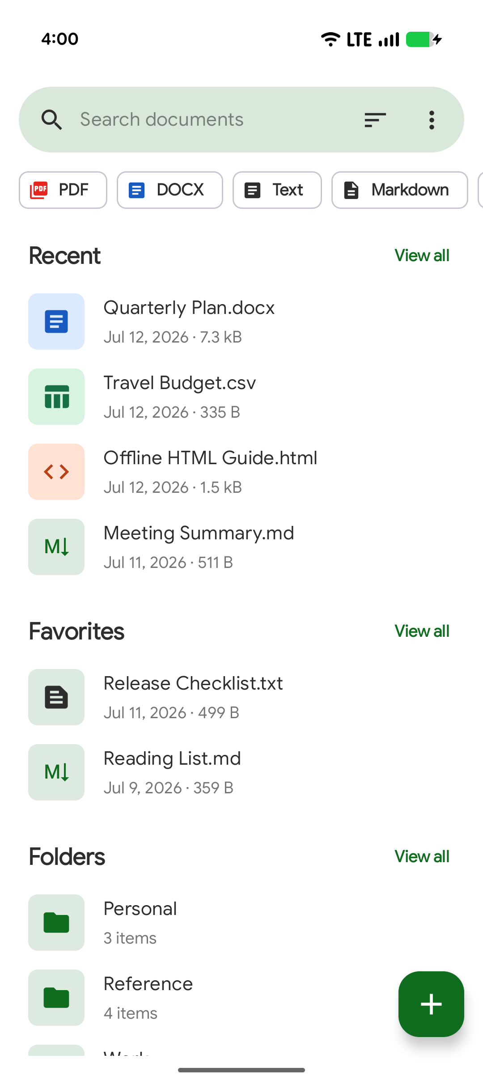Toggle the PDF filter chip
Image resolution: width=483 pixels, height=1084 pixels.
(63, 190)
